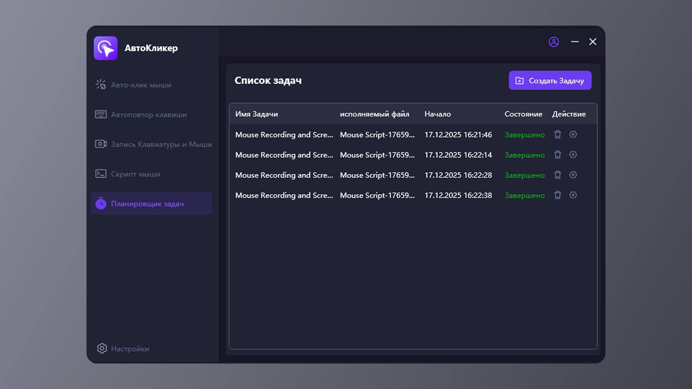The width and height of the screenshot is (692, 389).
Task: Switch to Автоповтор клавиши section
Action: coord(148,115)
